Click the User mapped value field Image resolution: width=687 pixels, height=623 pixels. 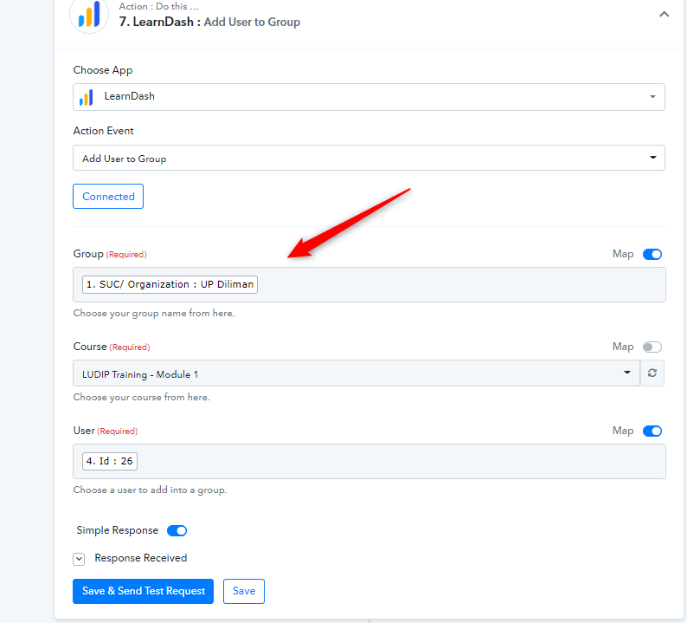pyautogui.click(x=369, y=462)
